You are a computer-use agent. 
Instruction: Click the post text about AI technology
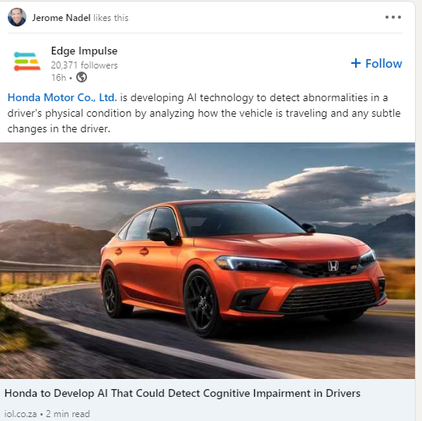click(x=204, y=113)
